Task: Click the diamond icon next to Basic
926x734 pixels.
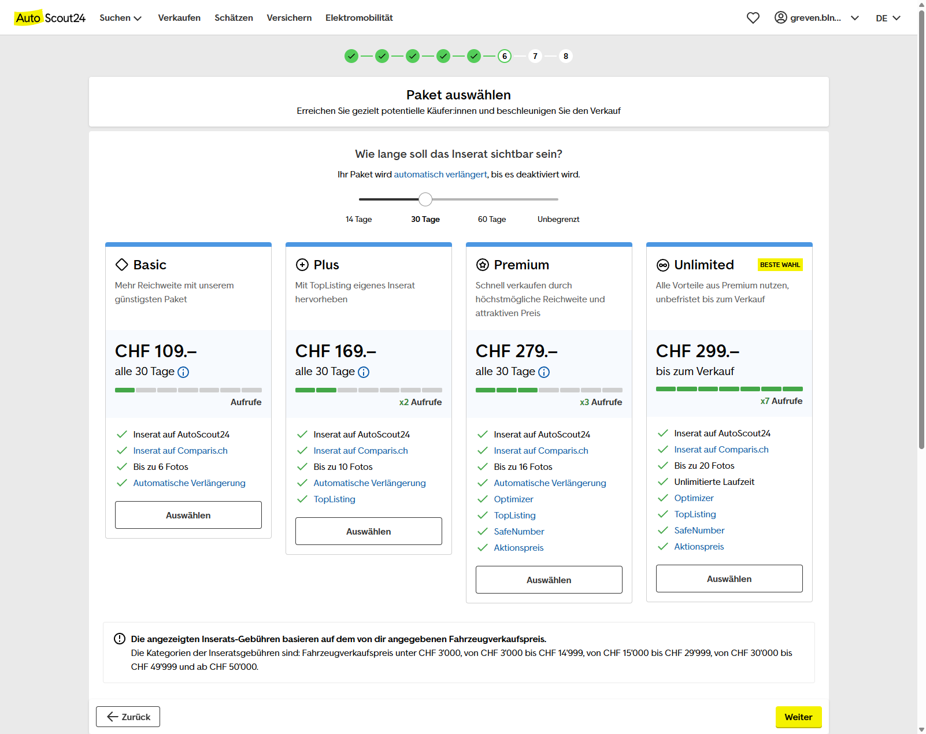Action: coord(121,265)
